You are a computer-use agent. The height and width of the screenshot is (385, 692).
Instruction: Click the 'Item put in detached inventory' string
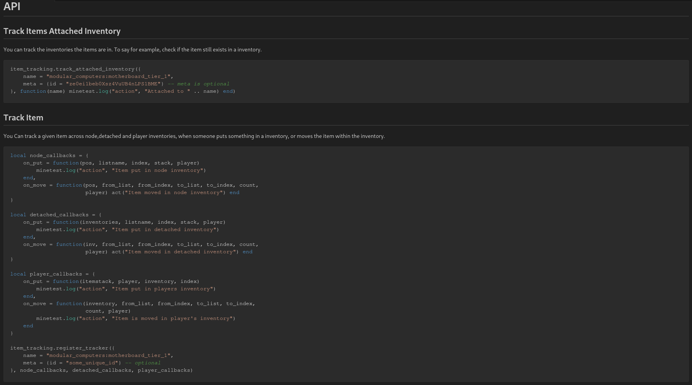(x=164, y=230)
